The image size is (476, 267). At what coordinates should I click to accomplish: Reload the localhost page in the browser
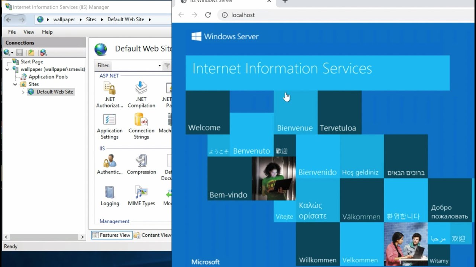coord(208,15)
